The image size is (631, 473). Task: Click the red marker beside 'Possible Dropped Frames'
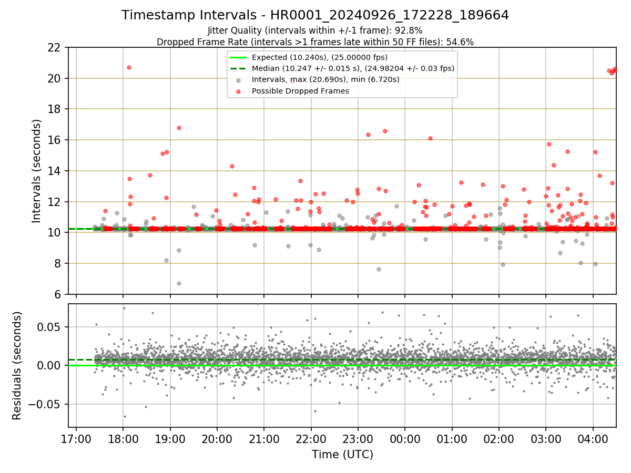point(239,91)
